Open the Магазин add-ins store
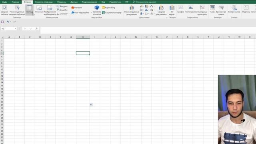This screenshot has height=144, width=256. pos(76,8)
